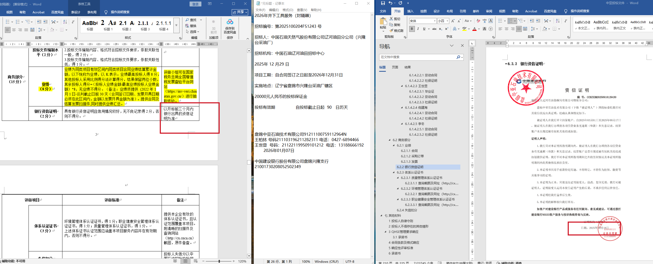Open 查找 find in left Word
Image resolution: width=653 pixels, height=264 pixels.
(191, 20)
